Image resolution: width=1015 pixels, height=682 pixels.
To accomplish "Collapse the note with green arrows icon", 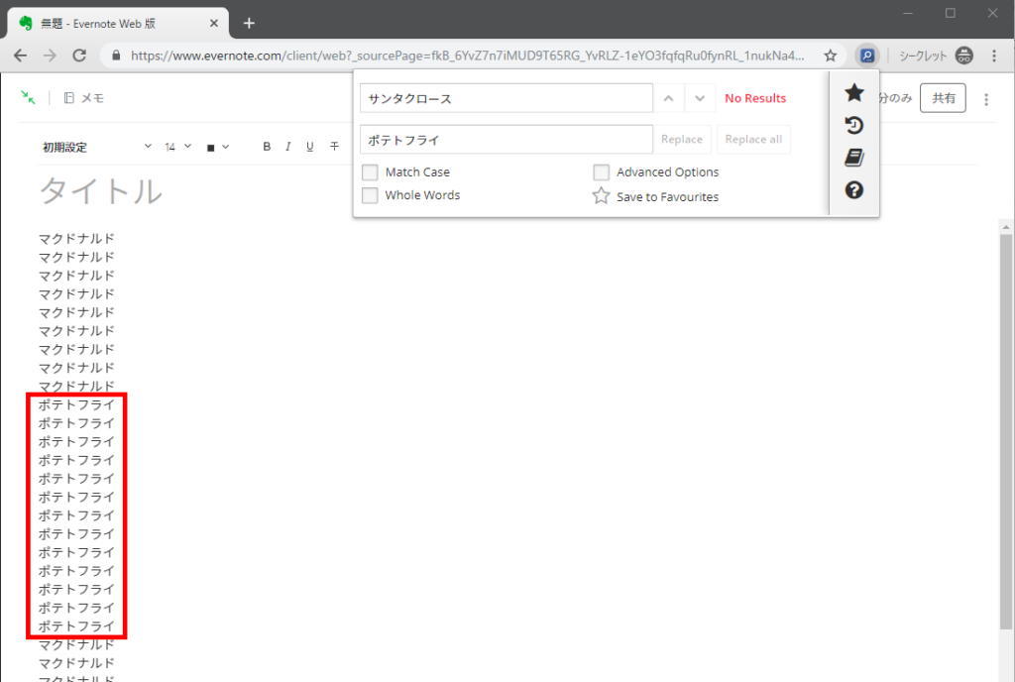I will click(x=28, y=98).
